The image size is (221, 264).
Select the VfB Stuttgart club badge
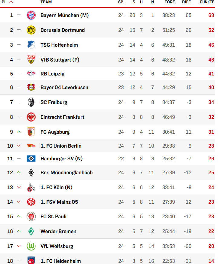click(x=31, y=60)
